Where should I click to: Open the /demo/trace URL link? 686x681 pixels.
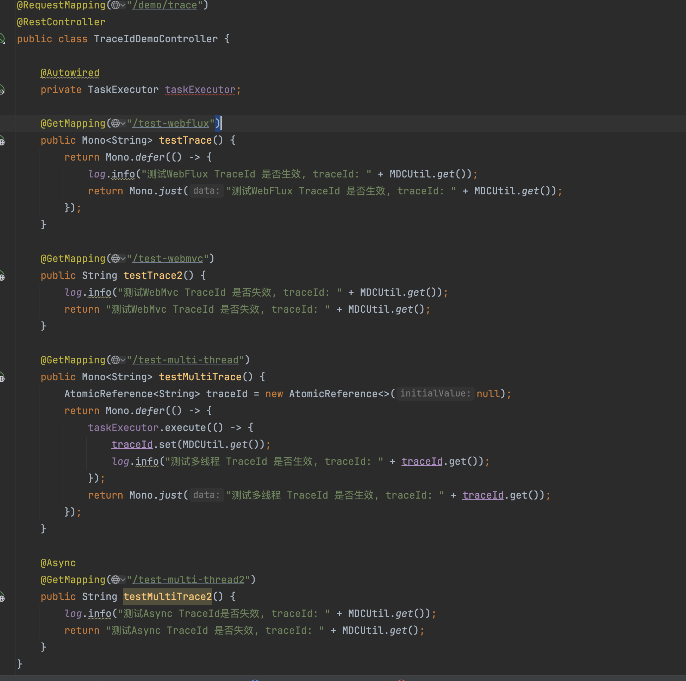click(x=164, y=5)
